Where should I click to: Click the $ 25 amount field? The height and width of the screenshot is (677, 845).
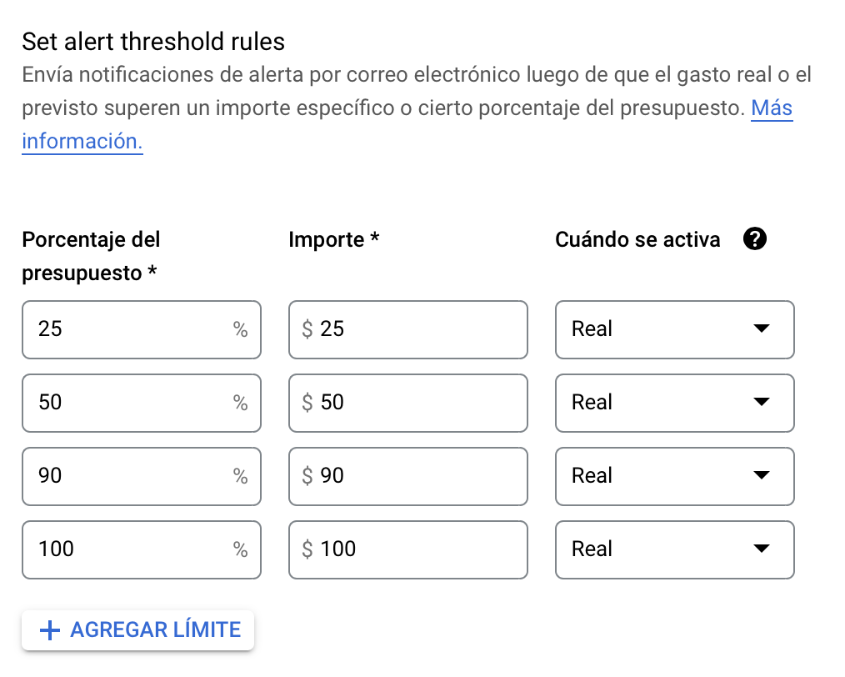(408, 329)
